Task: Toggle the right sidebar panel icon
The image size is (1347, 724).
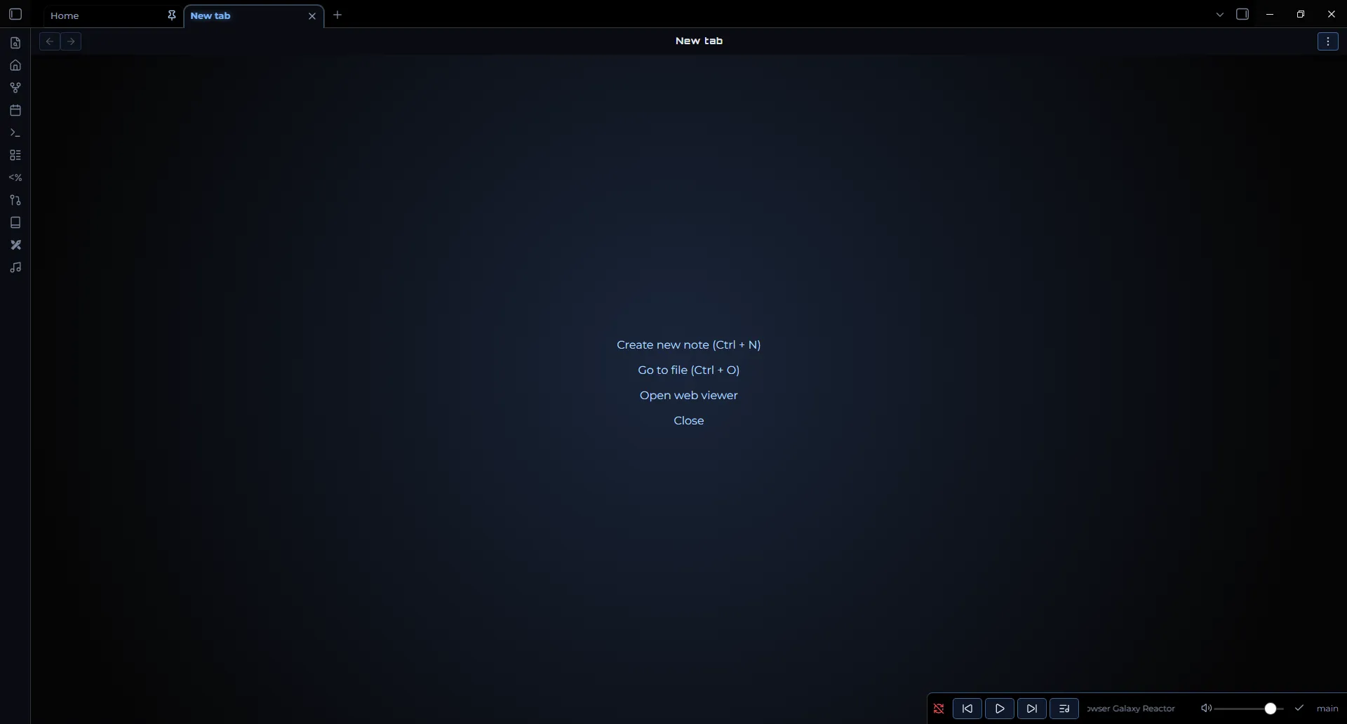Action: 1242,15
